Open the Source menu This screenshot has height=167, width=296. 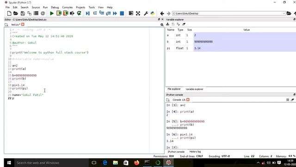pyautogui.click(x=36, y=7)
